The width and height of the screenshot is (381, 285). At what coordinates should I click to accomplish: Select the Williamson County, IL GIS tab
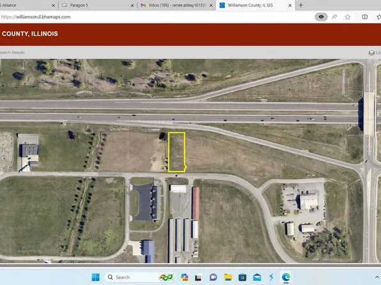[255, 5]
